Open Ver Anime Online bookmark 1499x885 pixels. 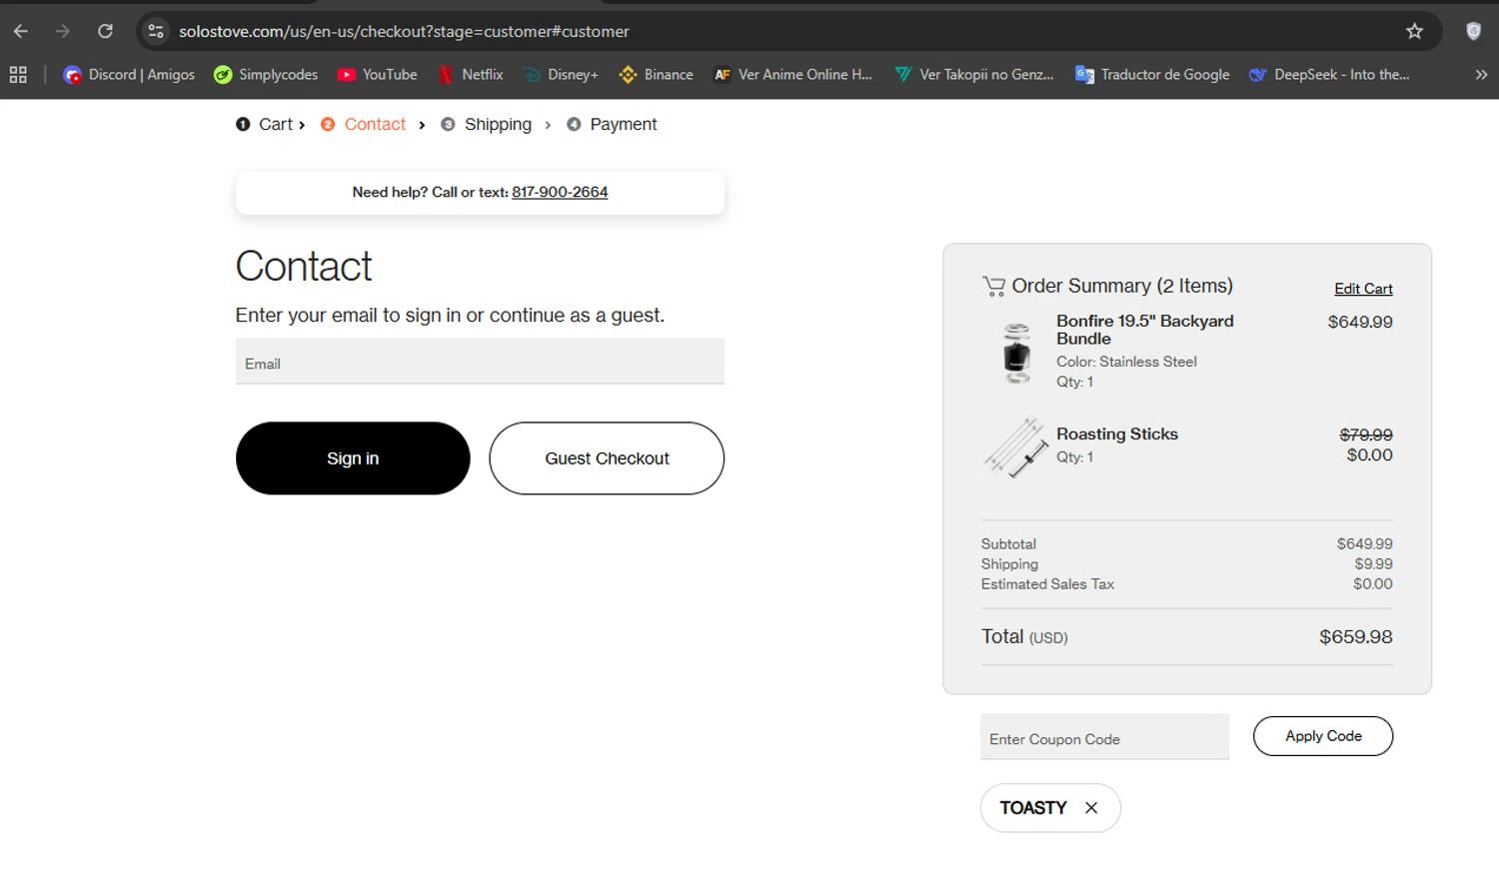pos(792,74)
